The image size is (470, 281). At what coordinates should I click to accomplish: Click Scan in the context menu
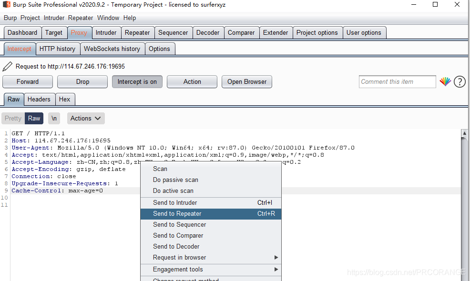pos(211,169)
